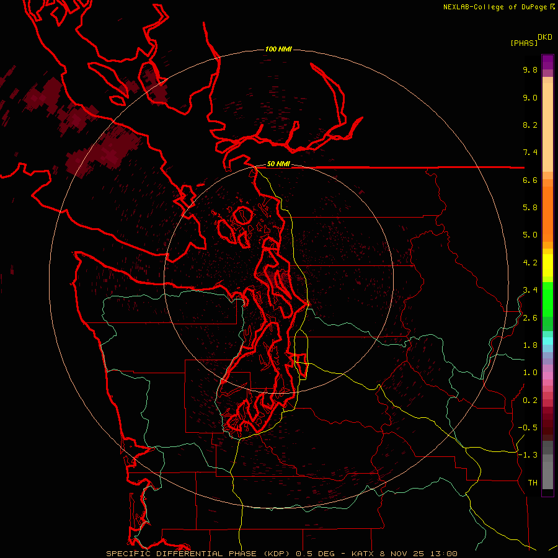Viewport: 558px width, 558px height.
Task: Click the -1.3 value on color scale
Action: 528,455
